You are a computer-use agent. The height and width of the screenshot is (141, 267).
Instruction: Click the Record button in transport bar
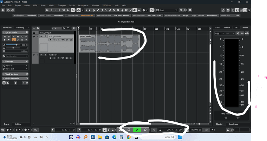(145, 130)
